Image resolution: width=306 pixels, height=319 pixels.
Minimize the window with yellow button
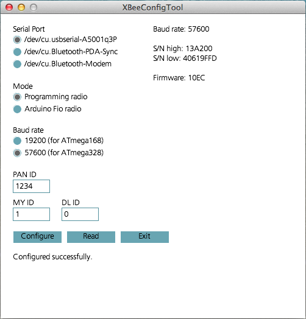(21, 7)
